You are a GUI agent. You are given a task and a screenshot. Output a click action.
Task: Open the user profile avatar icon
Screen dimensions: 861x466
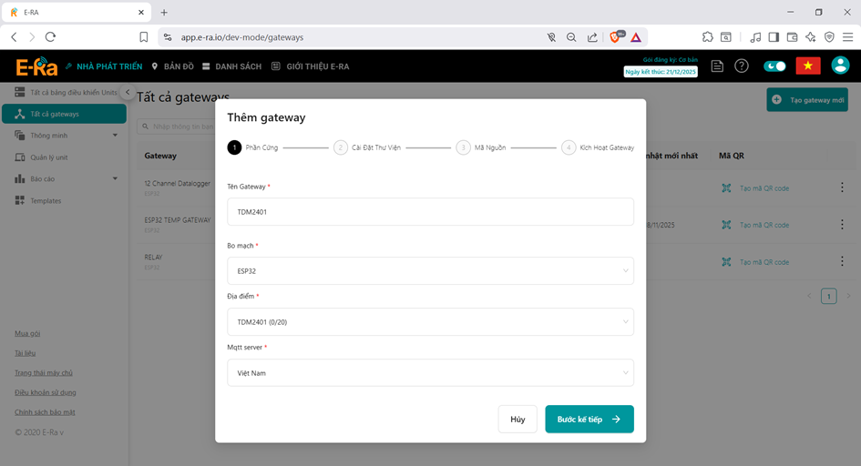click(x=840, y=66)
